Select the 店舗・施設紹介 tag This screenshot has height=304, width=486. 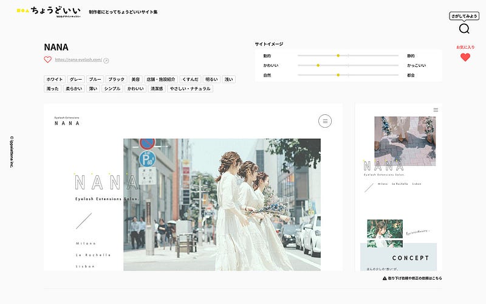pos(161,80)
